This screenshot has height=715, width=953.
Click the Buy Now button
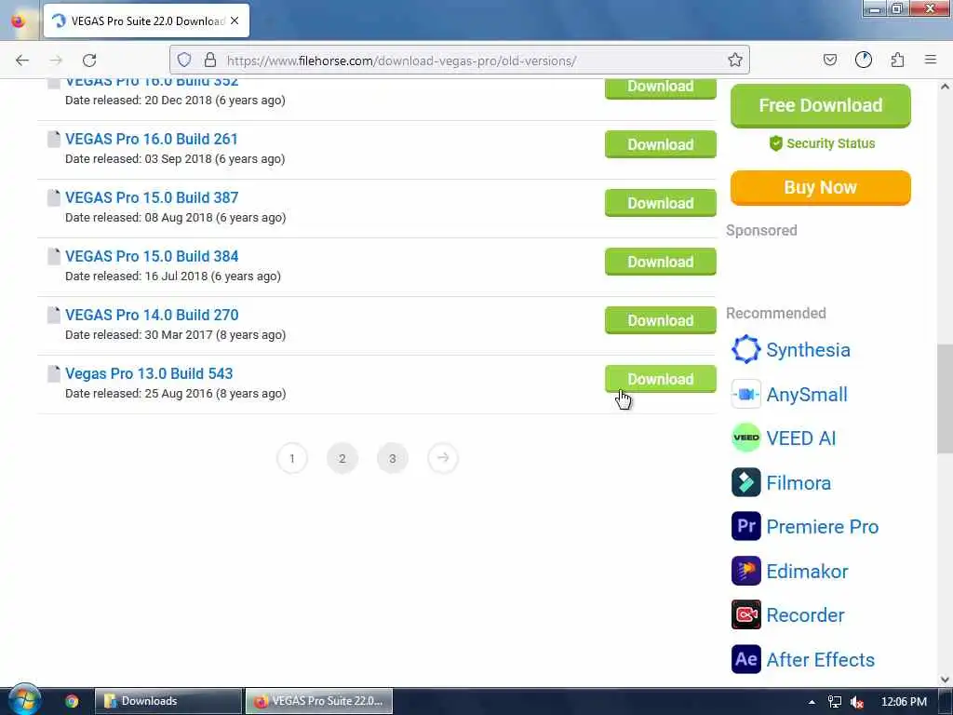821,188
